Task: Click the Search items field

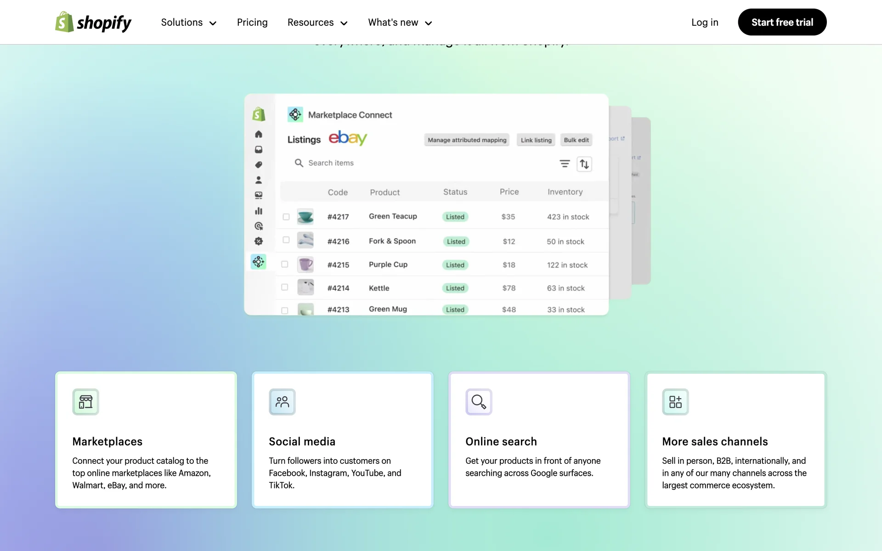Action: 331,163
